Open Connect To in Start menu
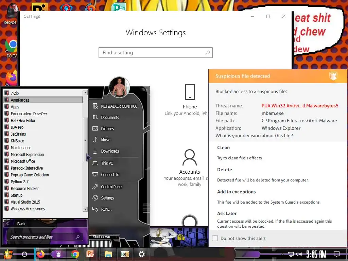Image resolution: width=348 pixels, height=261 pixels. (x=116, y=175)
